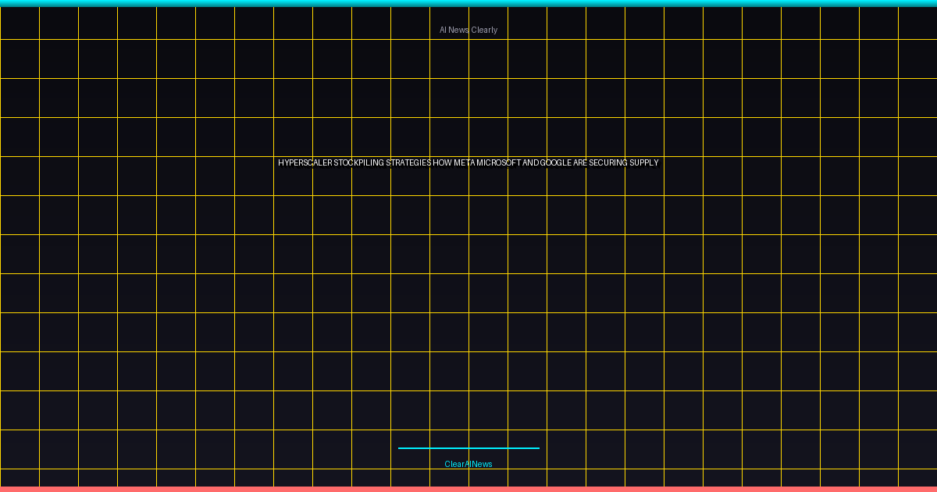Screen dimensions: 937x492
Task: Select the word 'STOCKPILING' in the headline
Action: 358,163
